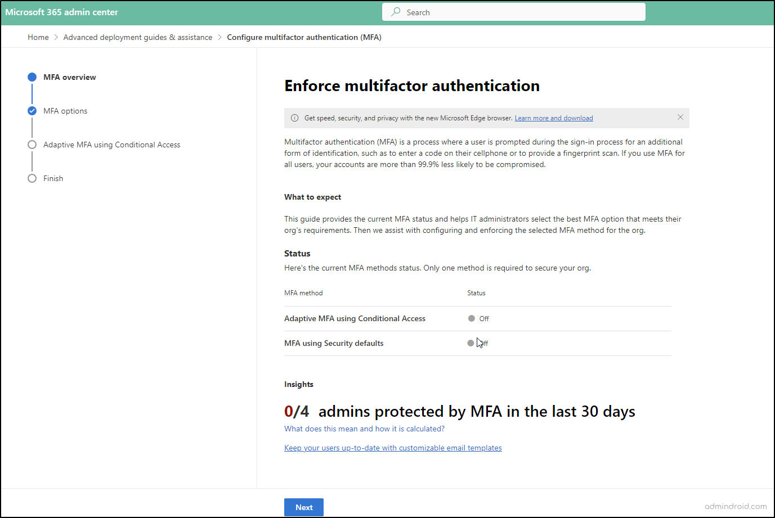775x518 pixels.
Task: Dismiss the Microsoft Edge browser notification banner
Action: click(680, 117)
